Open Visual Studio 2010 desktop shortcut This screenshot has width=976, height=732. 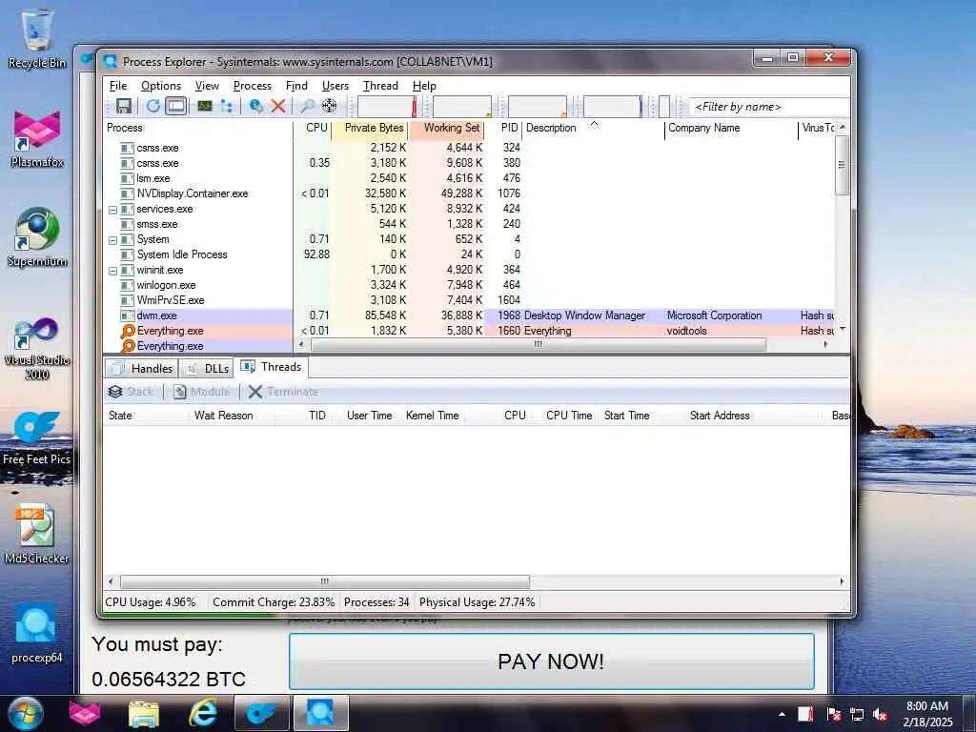click(37, 347)
